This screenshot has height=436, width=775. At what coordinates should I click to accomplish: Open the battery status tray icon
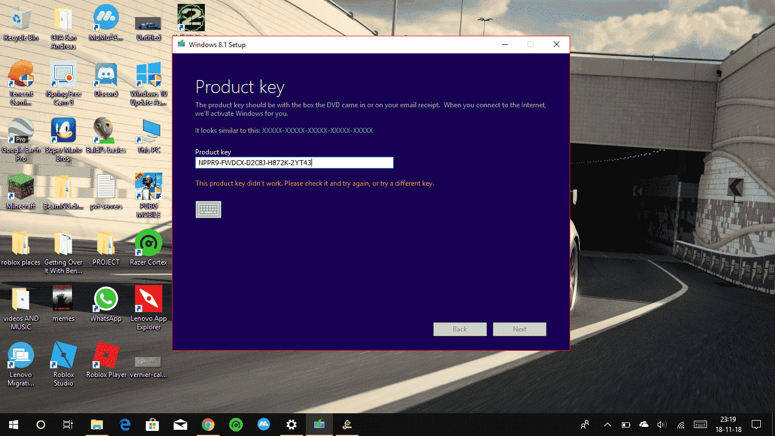(x=626, y=425)
